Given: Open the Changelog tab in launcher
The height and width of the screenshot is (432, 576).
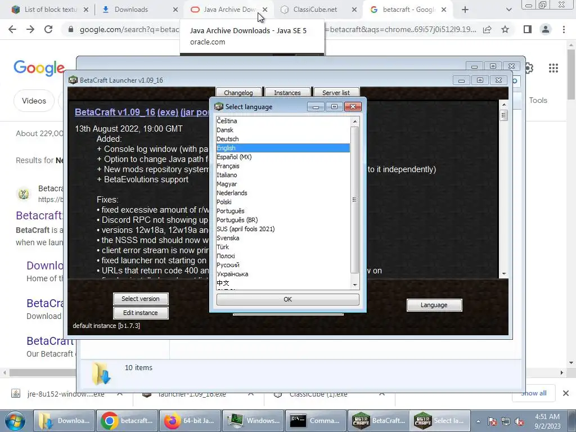Looking at the screenshot, I should [238, 93].
